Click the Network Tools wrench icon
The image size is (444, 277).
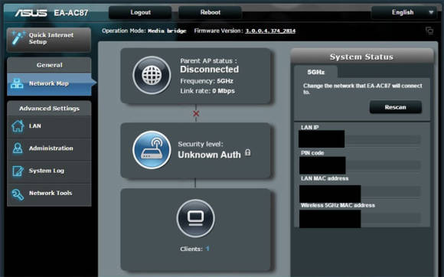click(x=18, y=194)
